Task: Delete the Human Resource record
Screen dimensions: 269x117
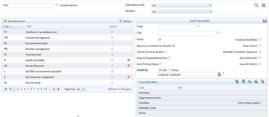Action: click(129, 66)
